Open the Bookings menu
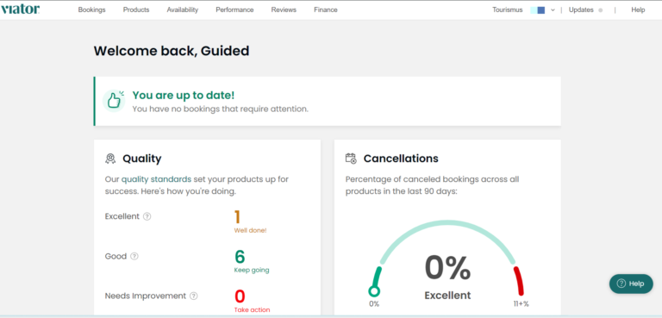662x318 pixels. pyautogui.click(x=91, y=9)
